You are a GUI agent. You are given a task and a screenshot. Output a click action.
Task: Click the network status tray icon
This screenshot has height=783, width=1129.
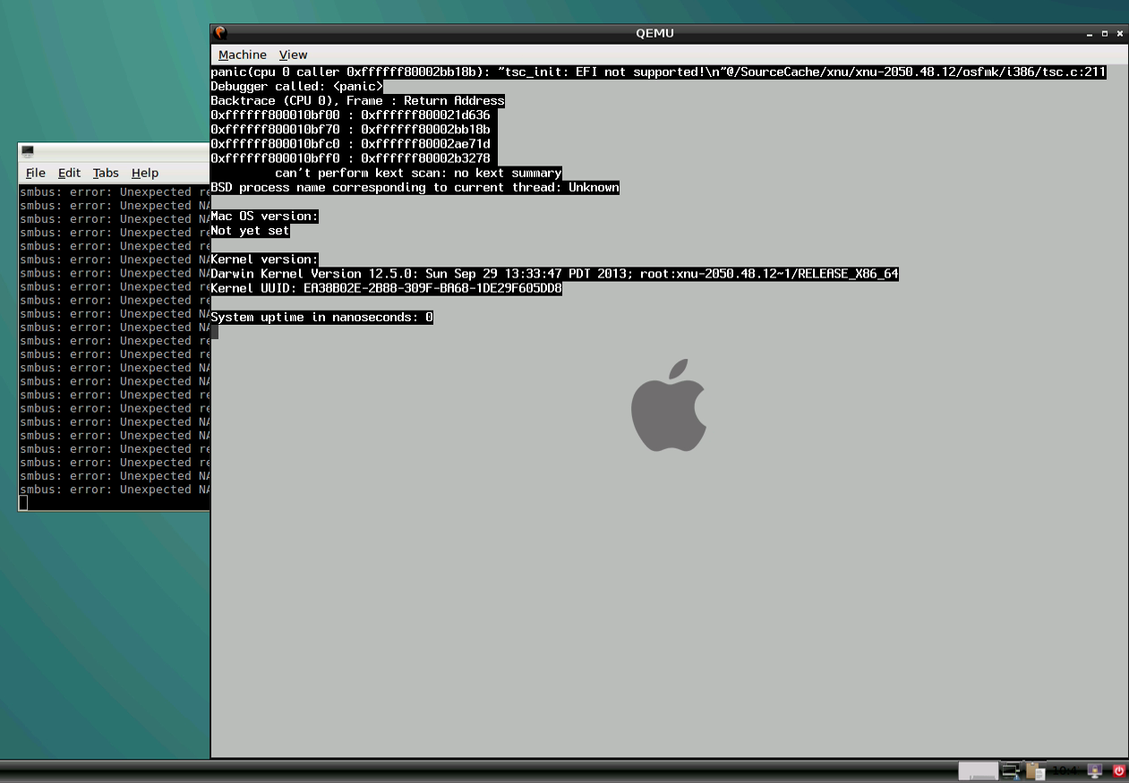click(1012, 770)
